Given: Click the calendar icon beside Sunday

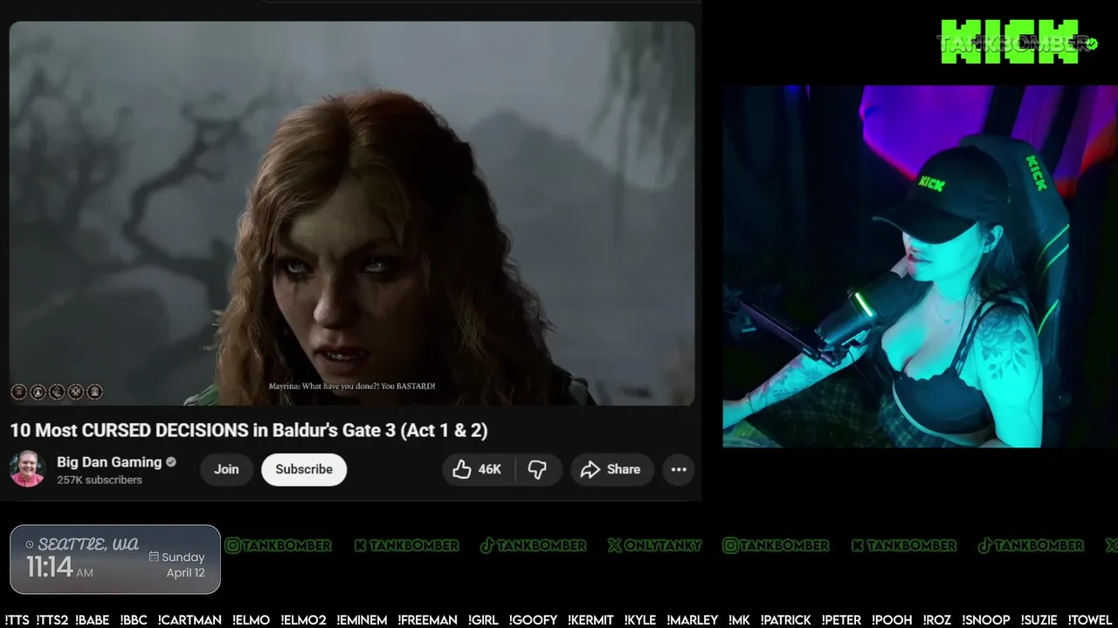Looking at the screenshot, I should point(154,556).
